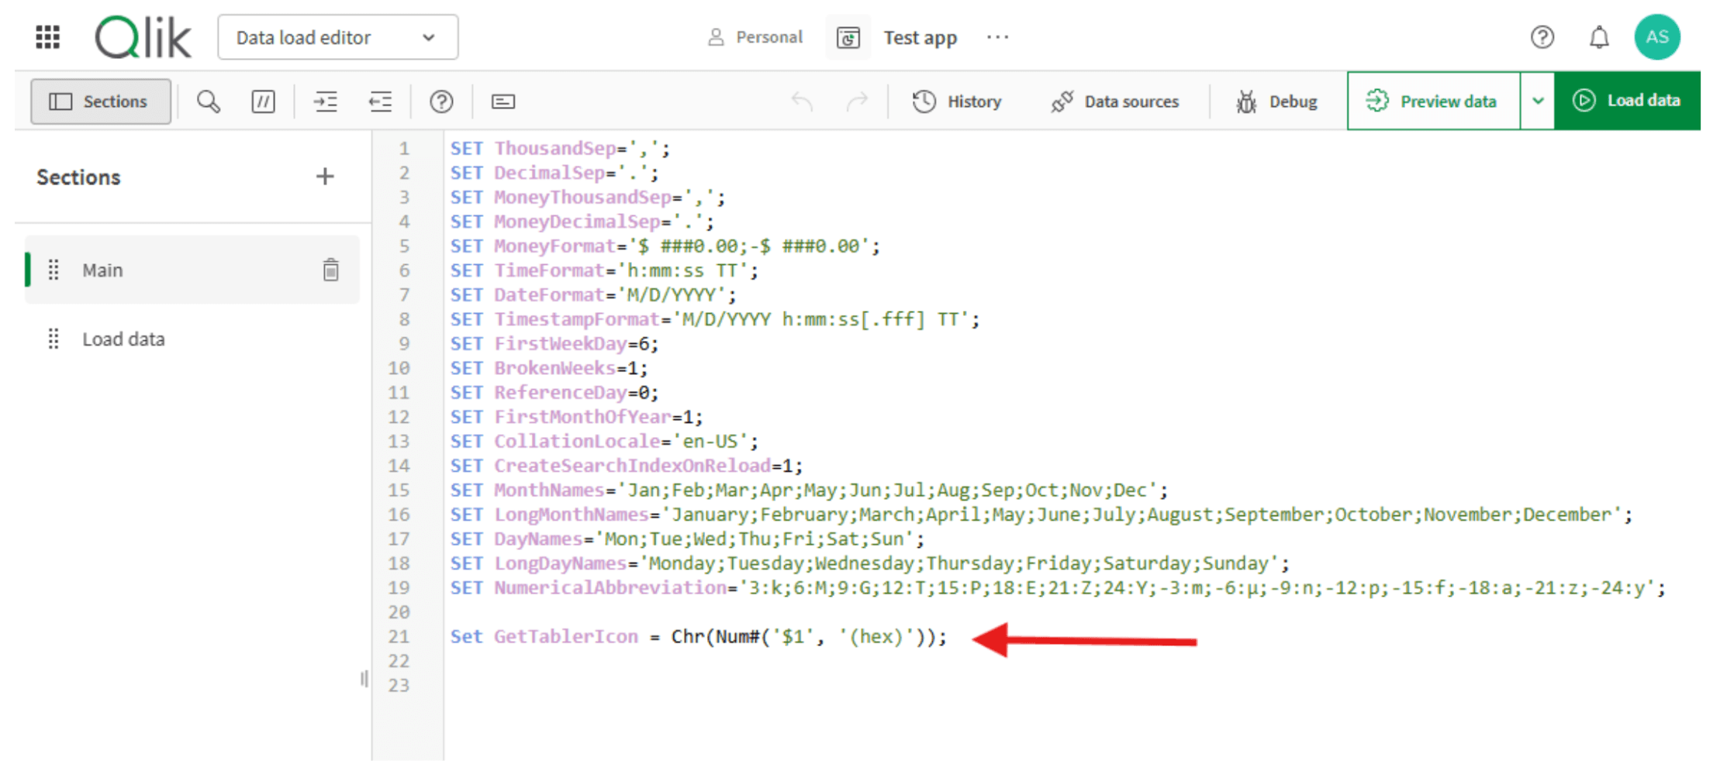
Task: Open the app launcher grid icon
Action: [x=48, y=37]
